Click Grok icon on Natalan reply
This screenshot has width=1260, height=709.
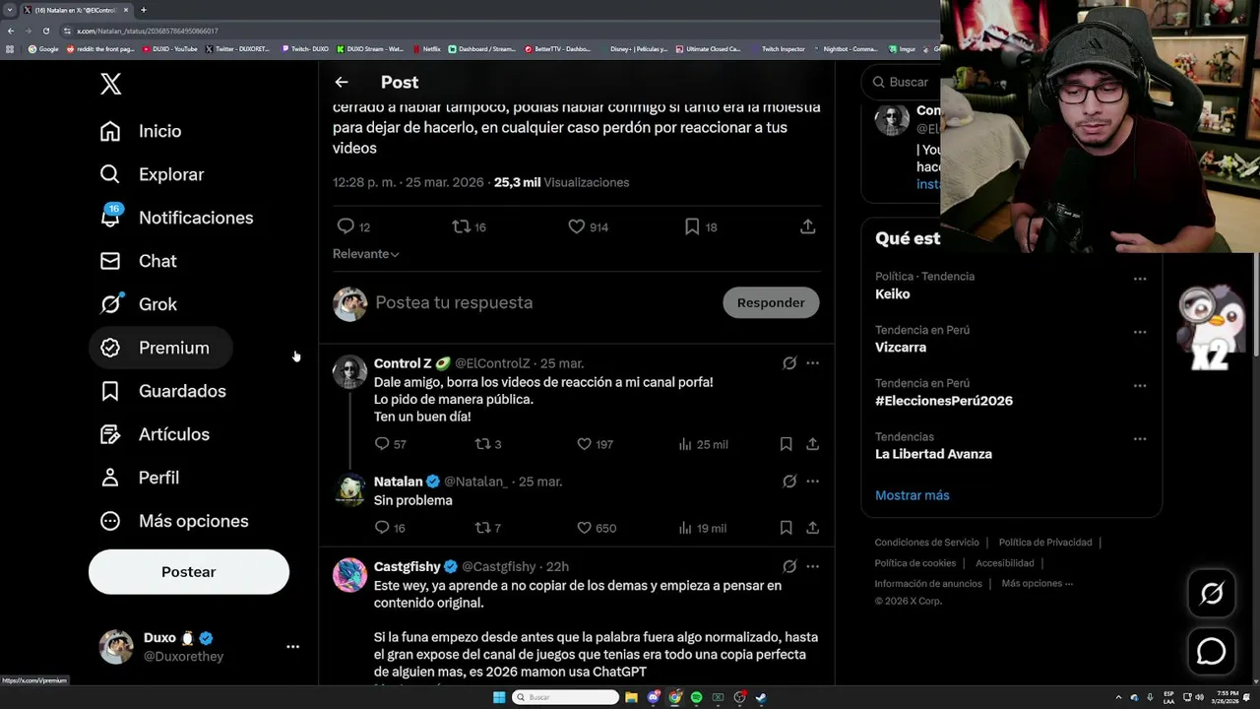click(789, 482)
